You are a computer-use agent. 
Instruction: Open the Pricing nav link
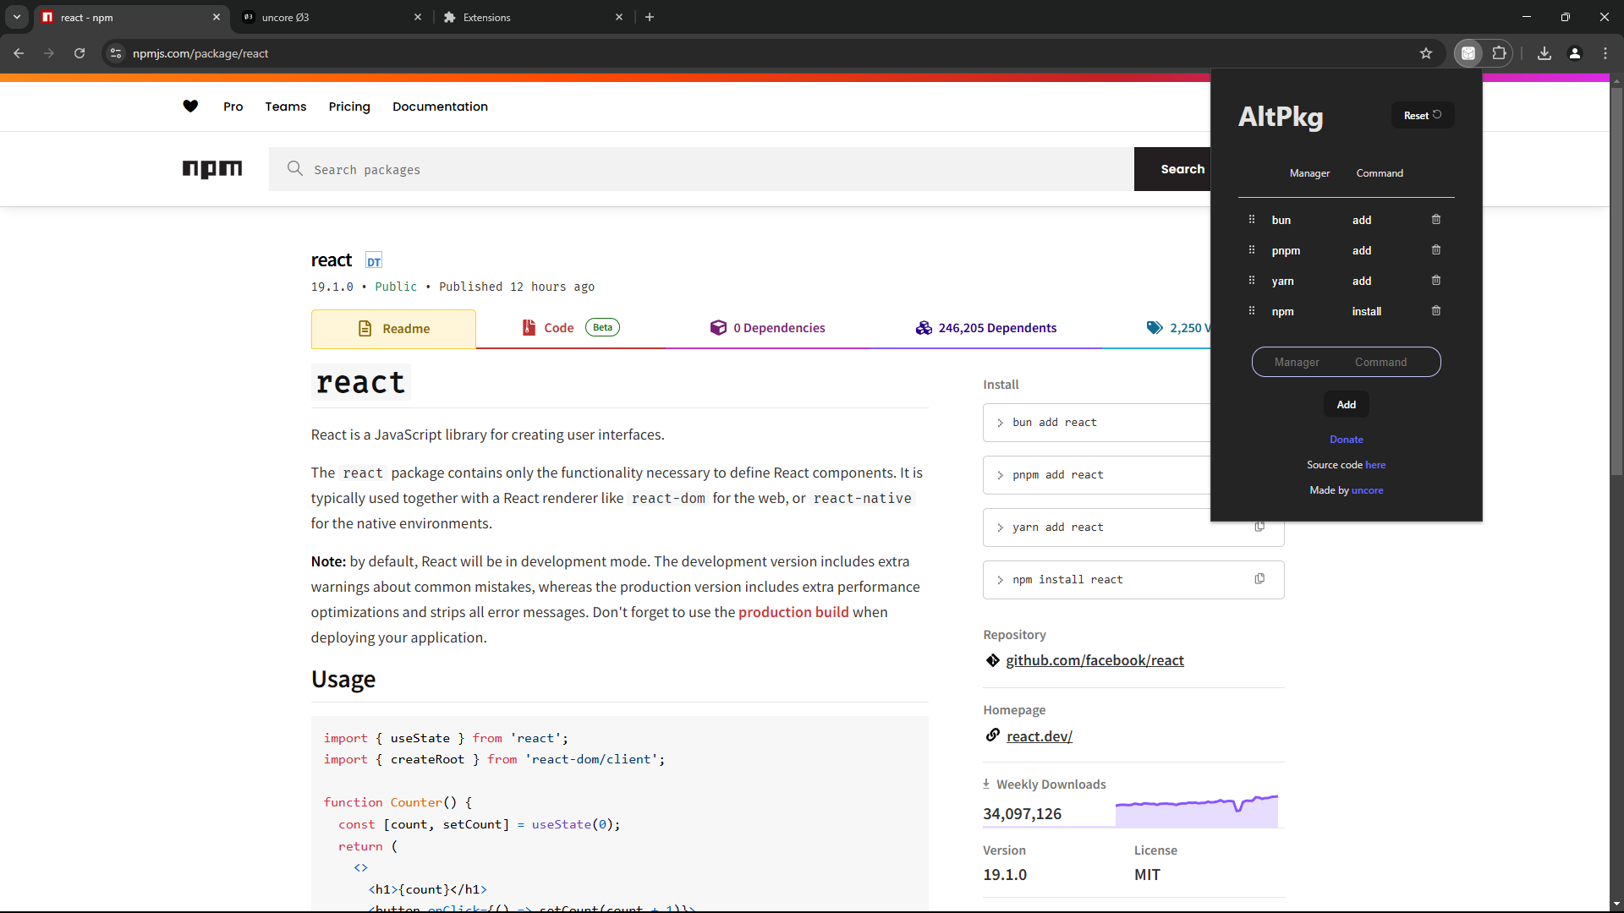(349, 107)
